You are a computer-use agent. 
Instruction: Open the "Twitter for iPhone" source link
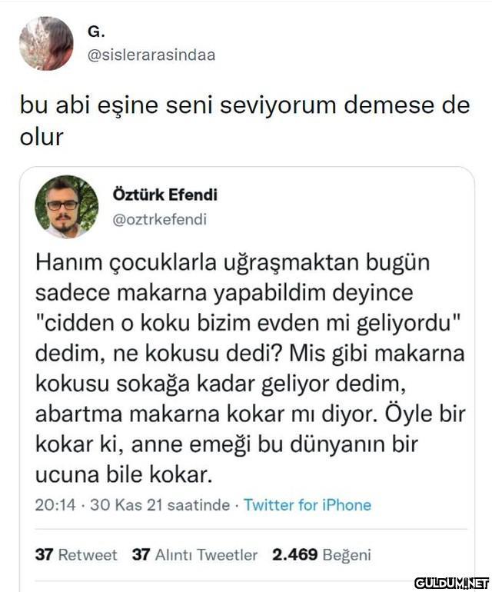tap(307, 505)
